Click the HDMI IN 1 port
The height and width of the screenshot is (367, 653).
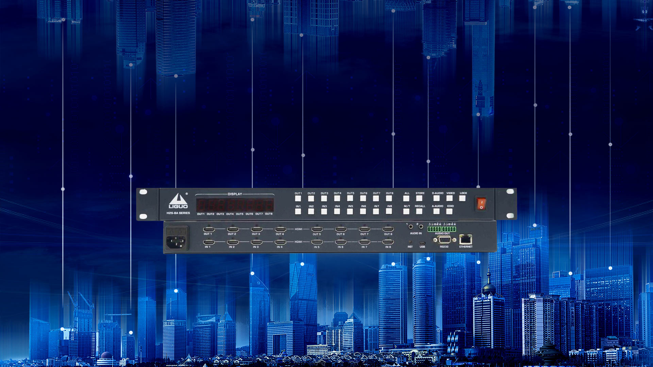(x=208, y=242)
